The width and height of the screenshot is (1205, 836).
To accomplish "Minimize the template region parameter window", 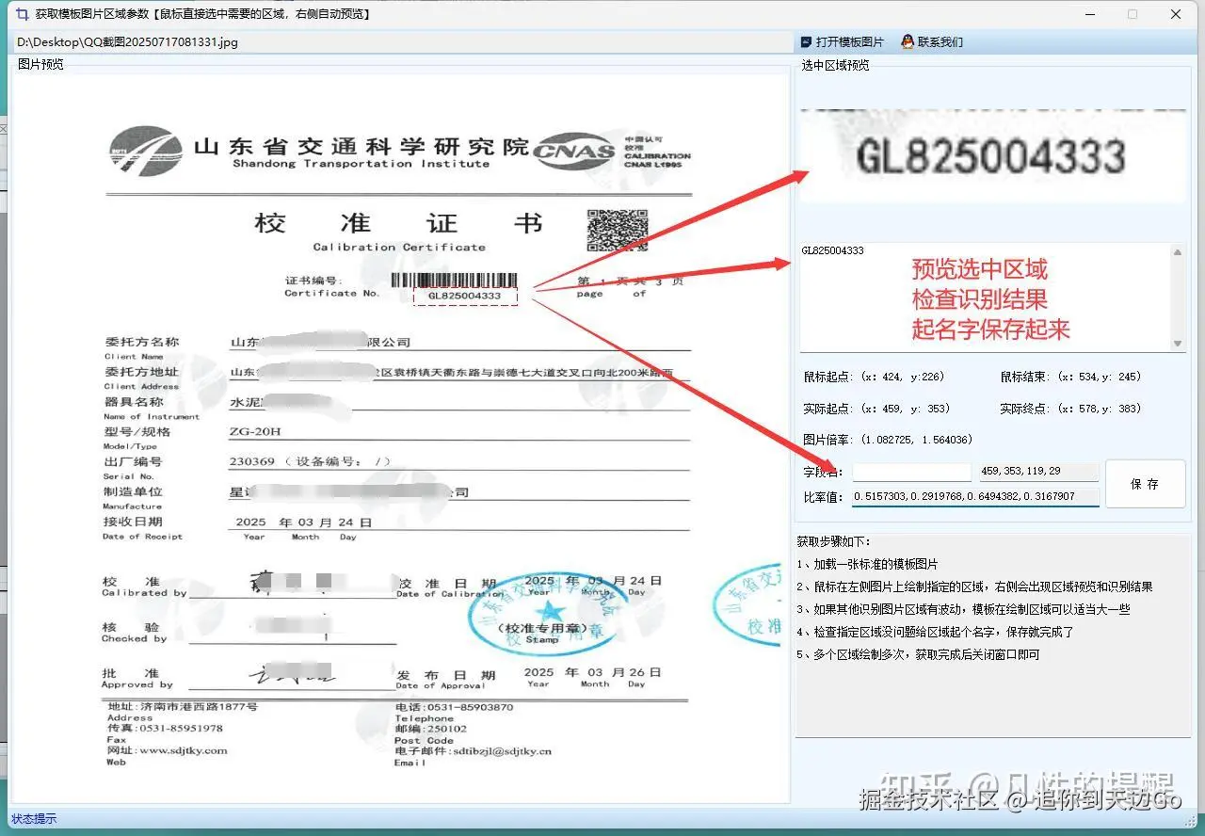I will 1090,14.
